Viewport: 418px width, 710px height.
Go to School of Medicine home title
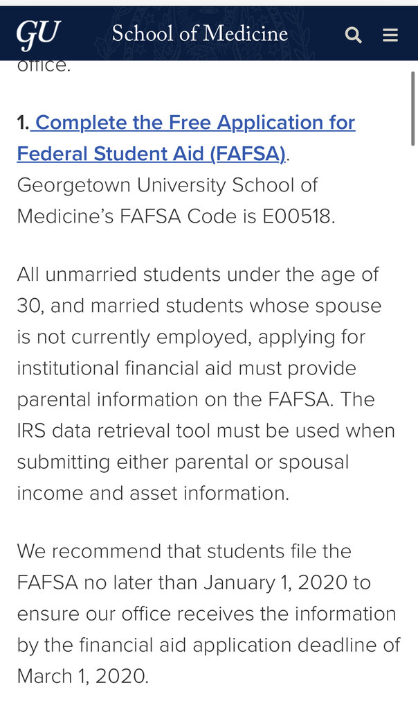click(x=199, y=33)
